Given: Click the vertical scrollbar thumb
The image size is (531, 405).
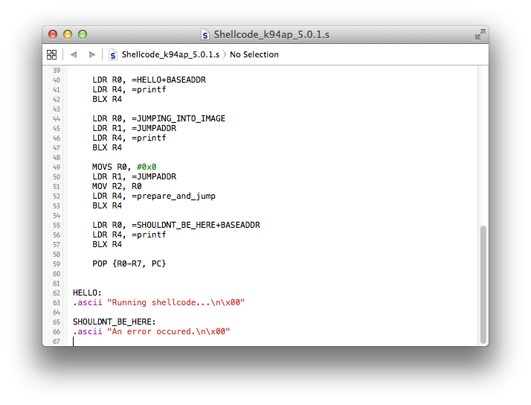Looking at the screenshot, I should click(483, 284).
